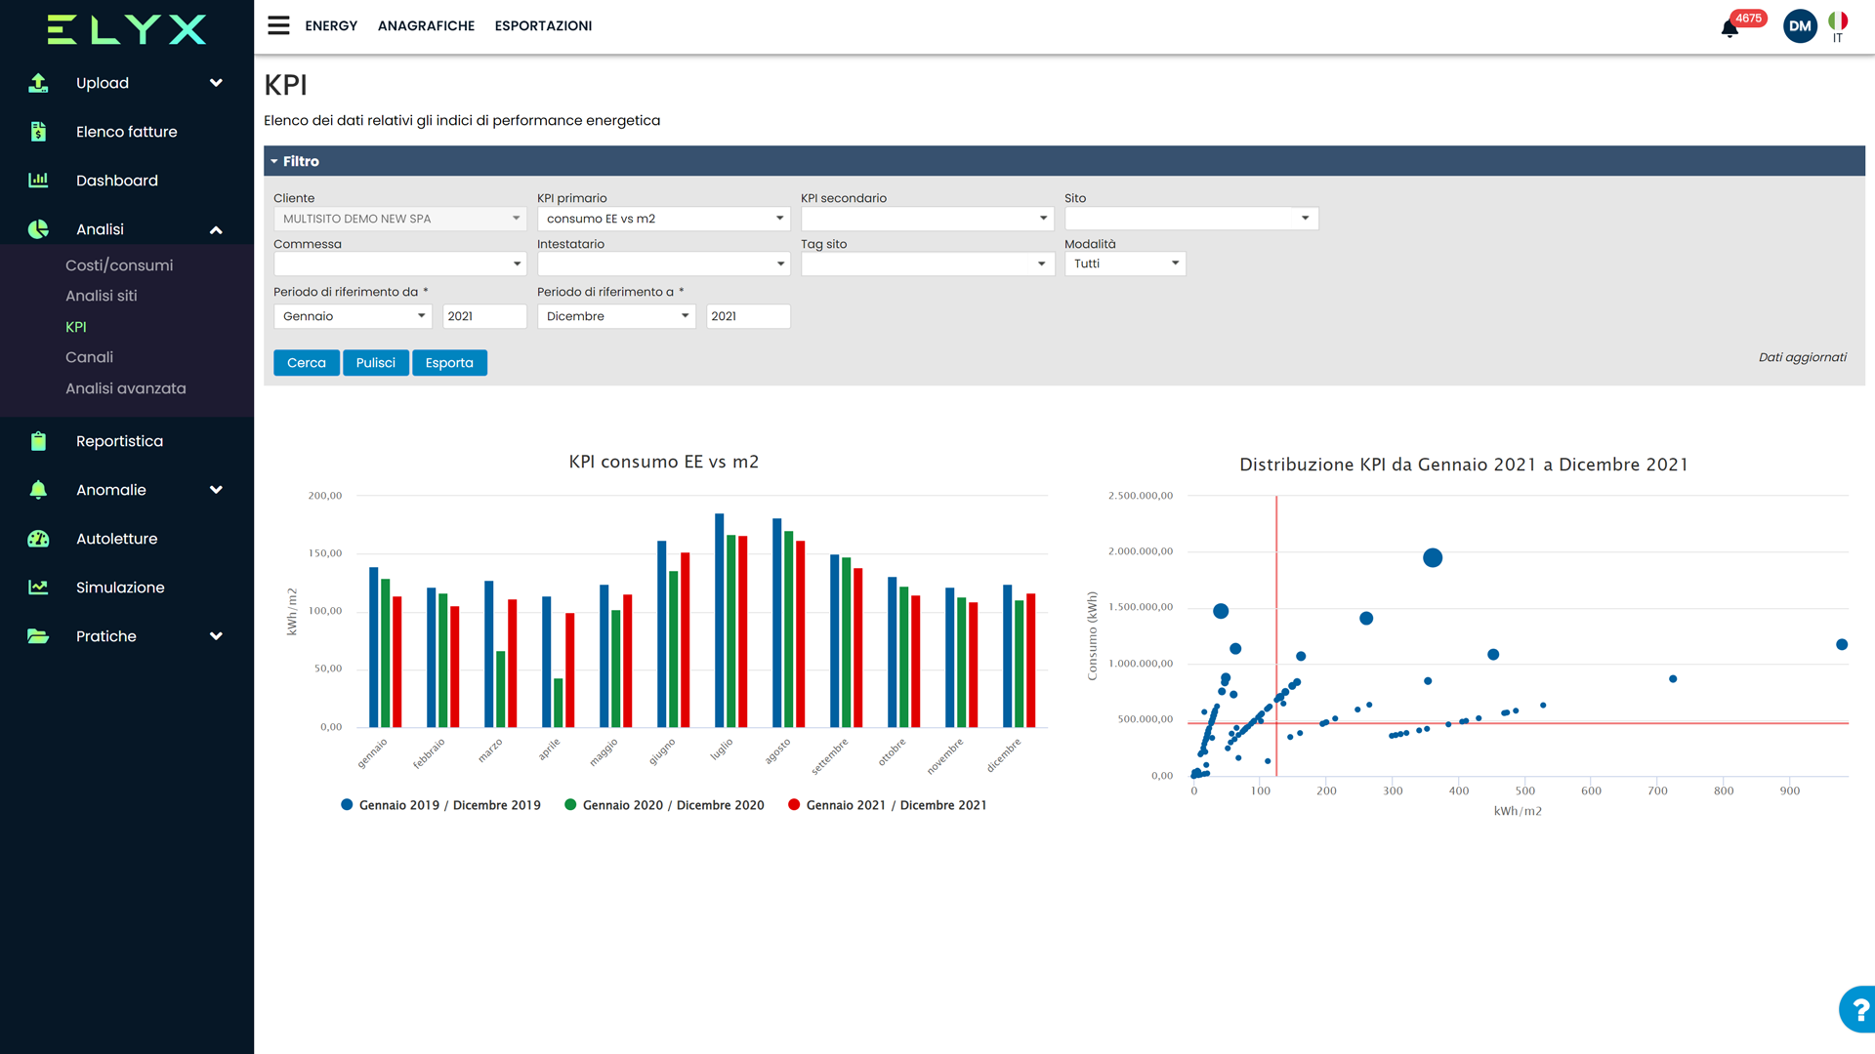
Task: Click the starting year 2021 field
Action: 484,316
